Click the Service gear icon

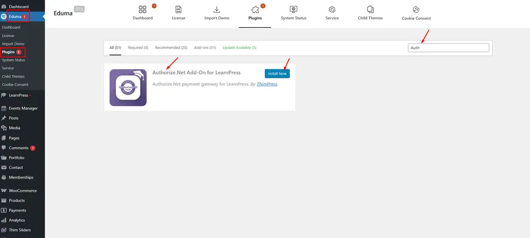point(332,10)
